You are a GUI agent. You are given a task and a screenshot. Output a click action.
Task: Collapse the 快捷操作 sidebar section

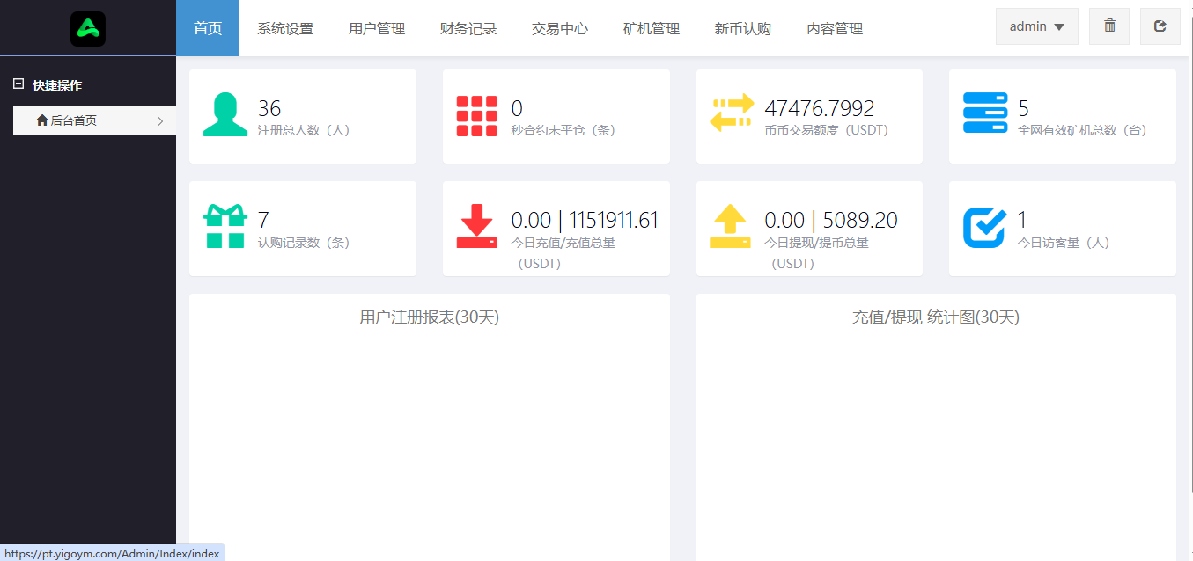click(18, 84)
